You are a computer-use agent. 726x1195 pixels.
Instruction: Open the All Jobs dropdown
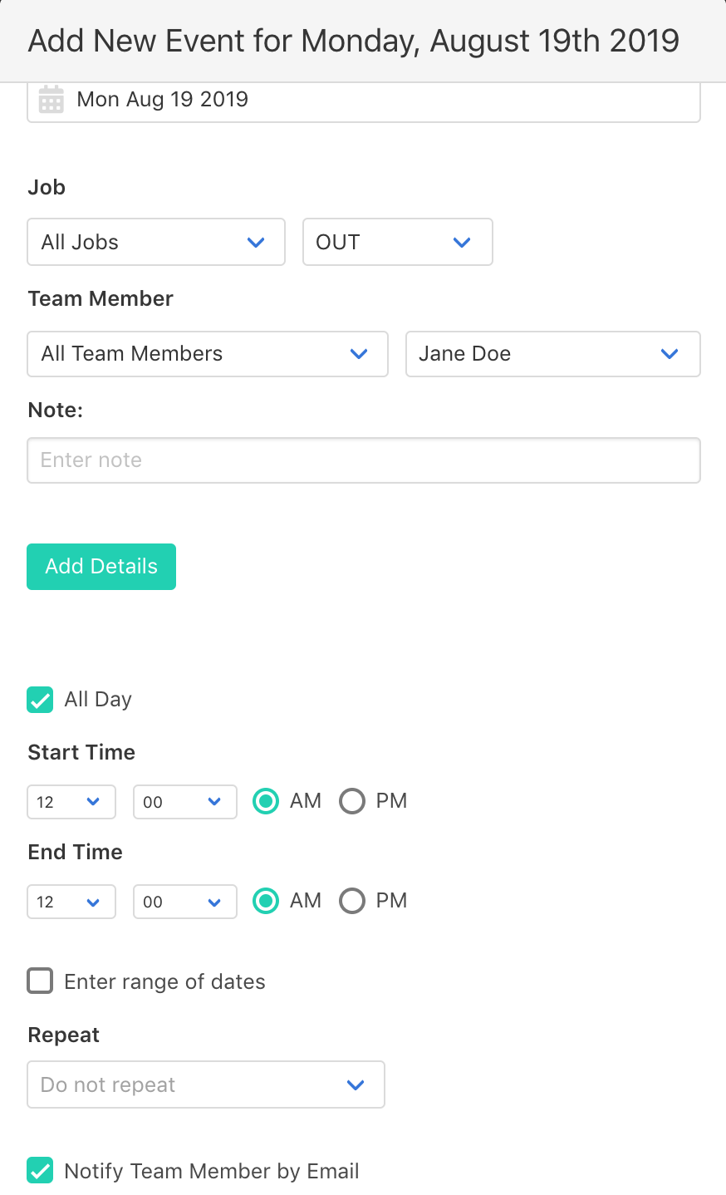(156, 242)
